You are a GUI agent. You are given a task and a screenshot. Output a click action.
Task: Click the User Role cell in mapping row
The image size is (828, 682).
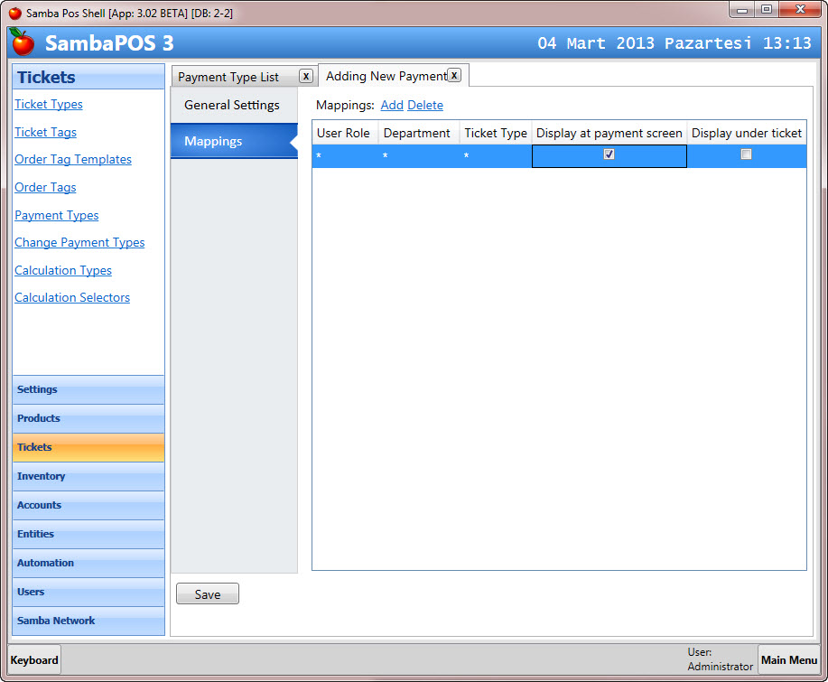click(344, 156)
